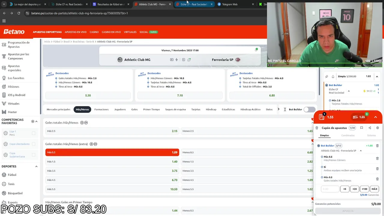Click the betslip receipt icon showing 1.55
The image size is (384, 216).
tap(322, 117)
